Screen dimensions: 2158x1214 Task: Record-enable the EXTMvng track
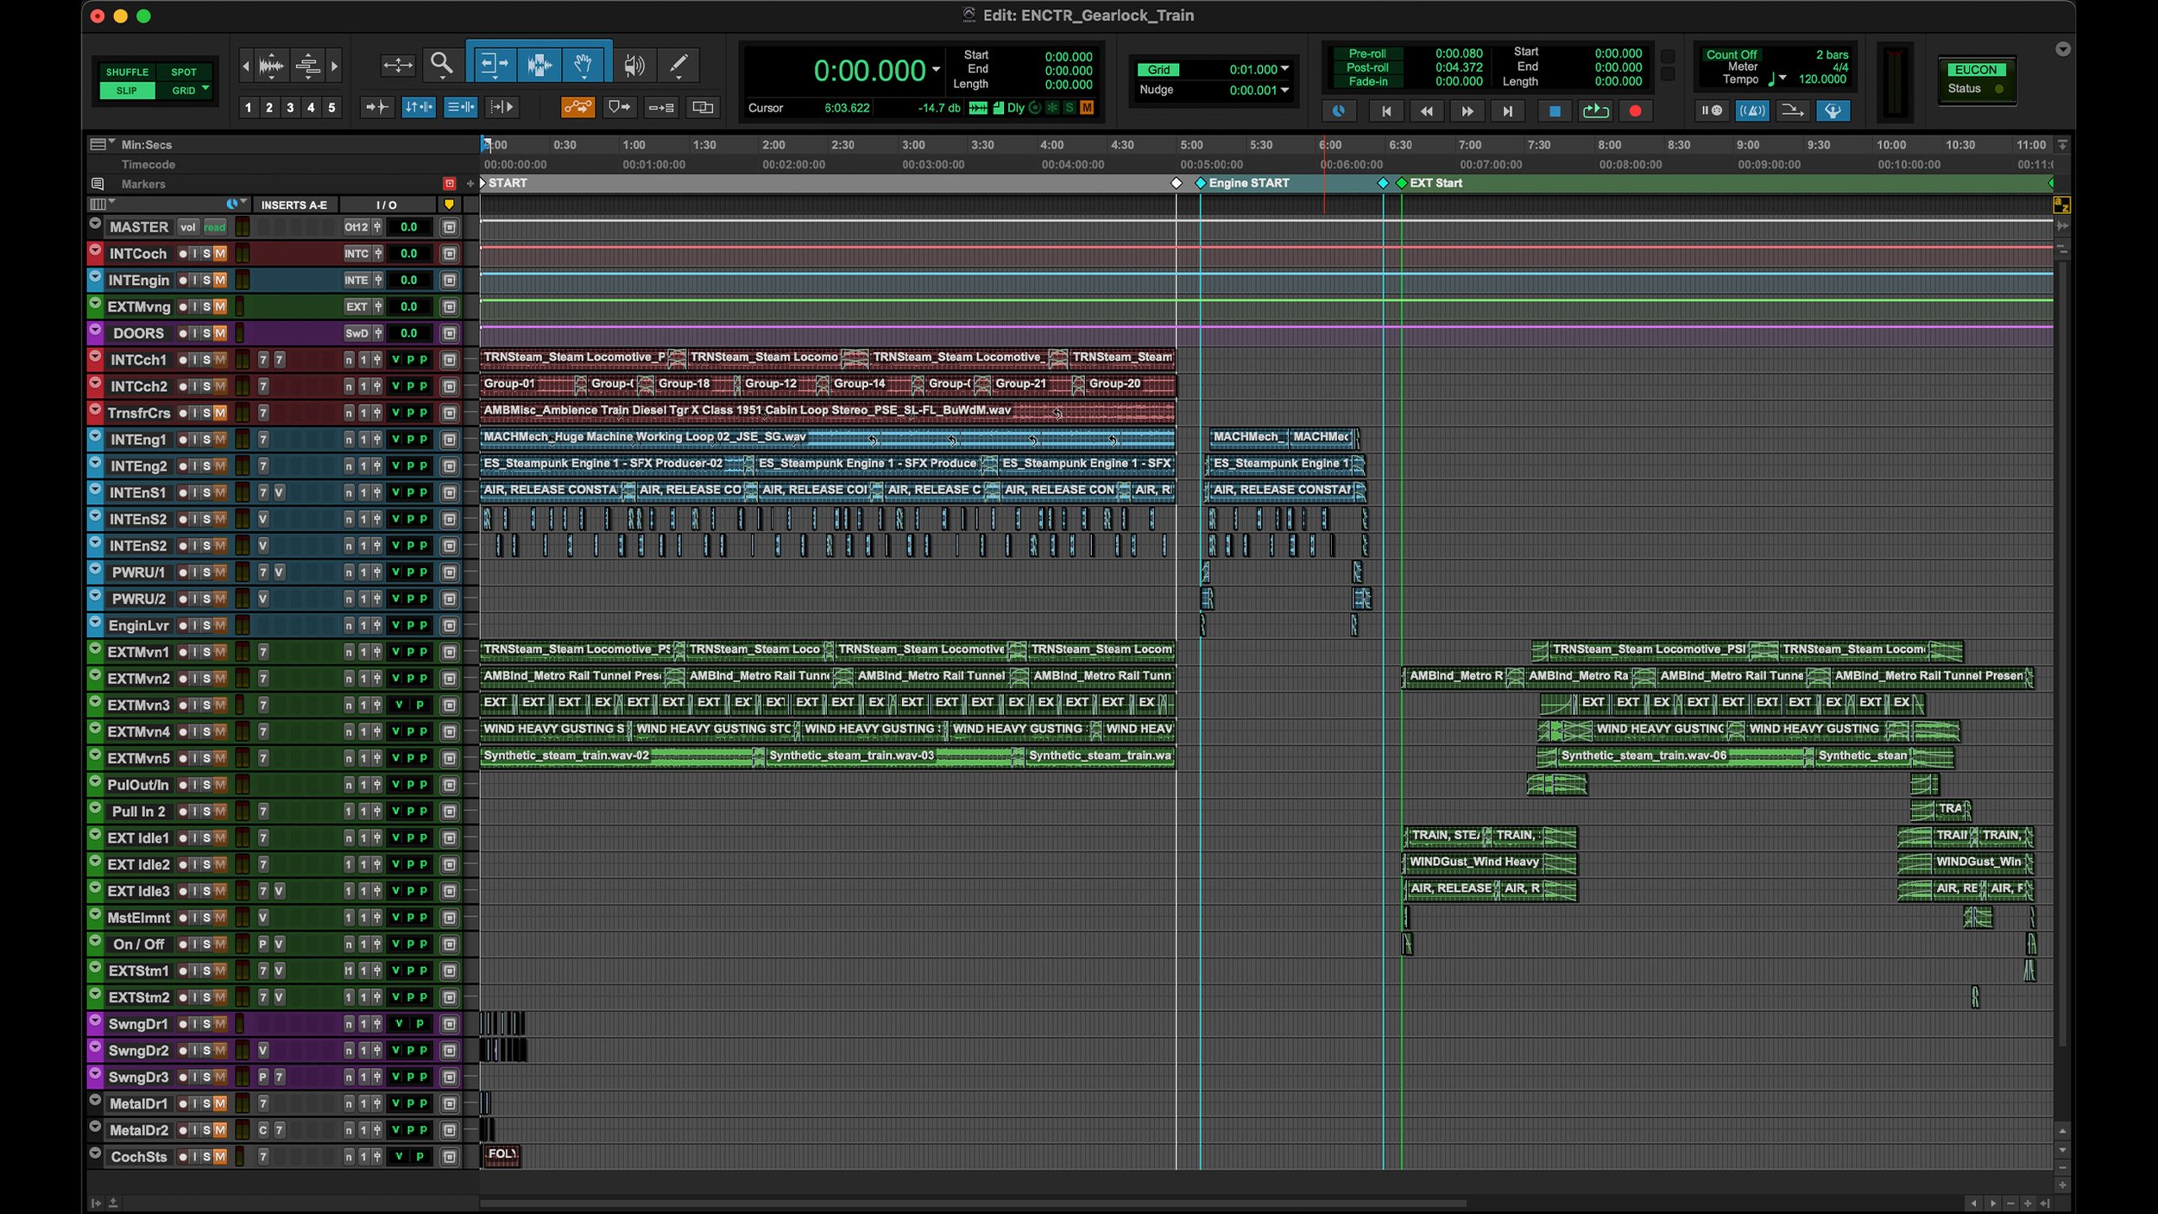click(x=183, y=307)
